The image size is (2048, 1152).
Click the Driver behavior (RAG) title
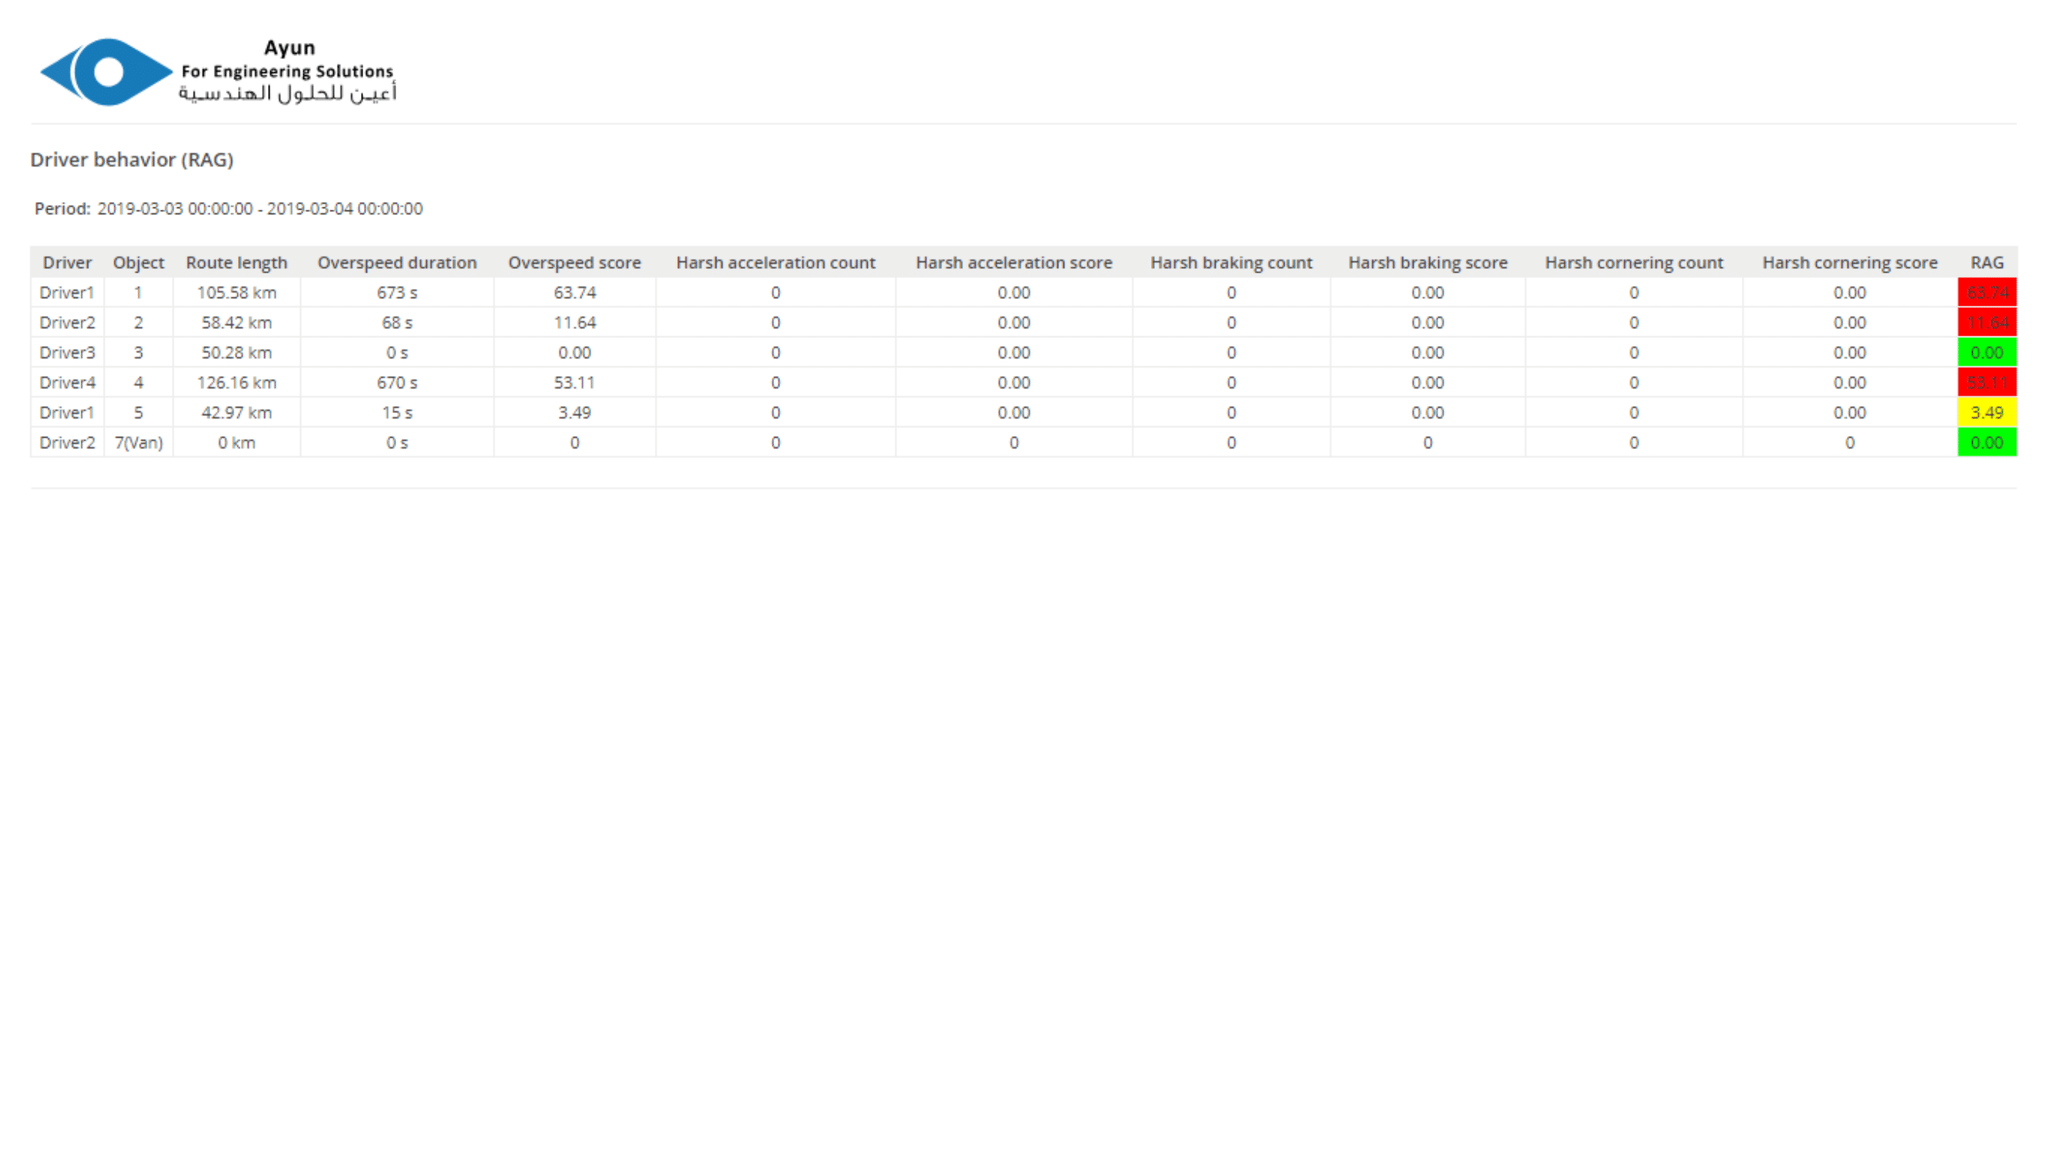[132, 160]
